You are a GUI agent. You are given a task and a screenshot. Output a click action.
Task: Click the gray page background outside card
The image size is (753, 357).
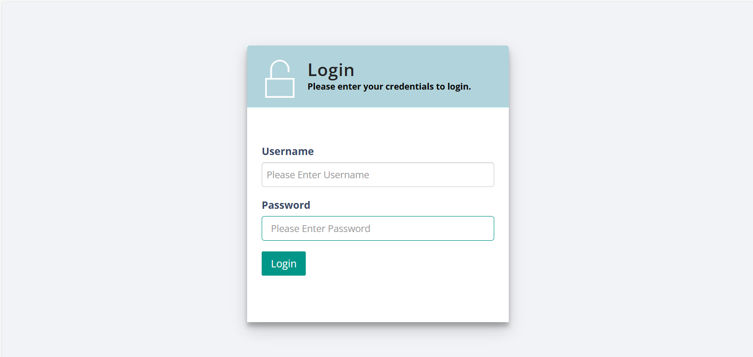coord(121,194)
